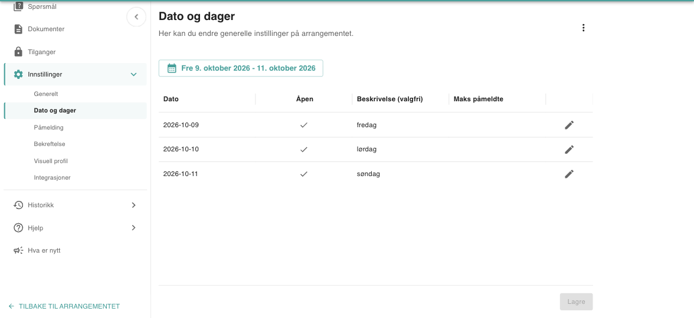This screenshot has width=694, height=318.
Task: Click the Dokumenter file icon
Action: (x=18, y=29)
